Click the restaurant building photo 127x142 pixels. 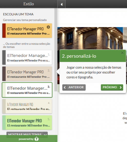tap(90, 38)
